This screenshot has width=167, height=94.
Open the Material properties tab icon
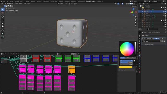[x=140, y=69]
